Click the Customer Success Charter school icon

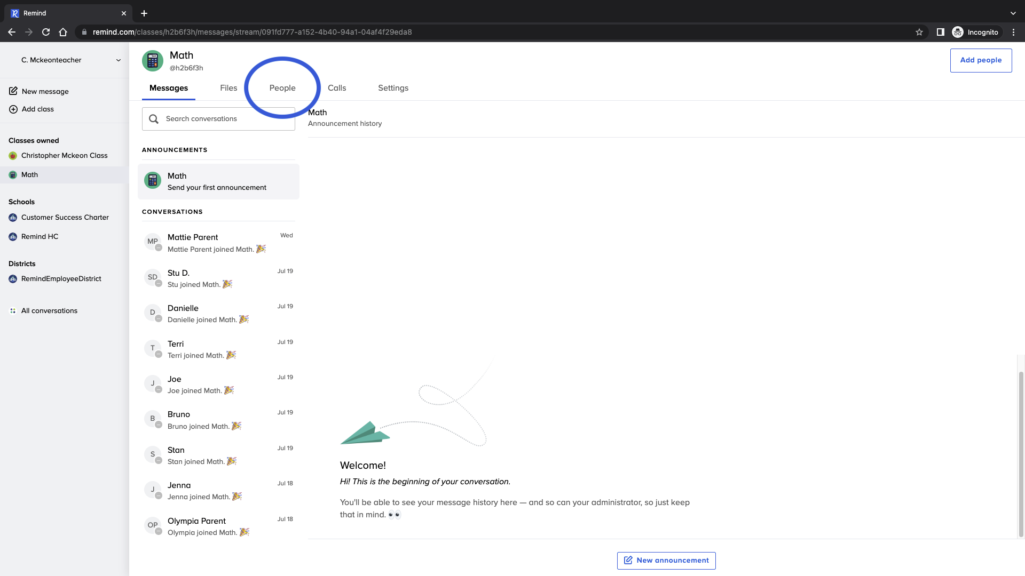pyautogui.click(x=13, y=218)
